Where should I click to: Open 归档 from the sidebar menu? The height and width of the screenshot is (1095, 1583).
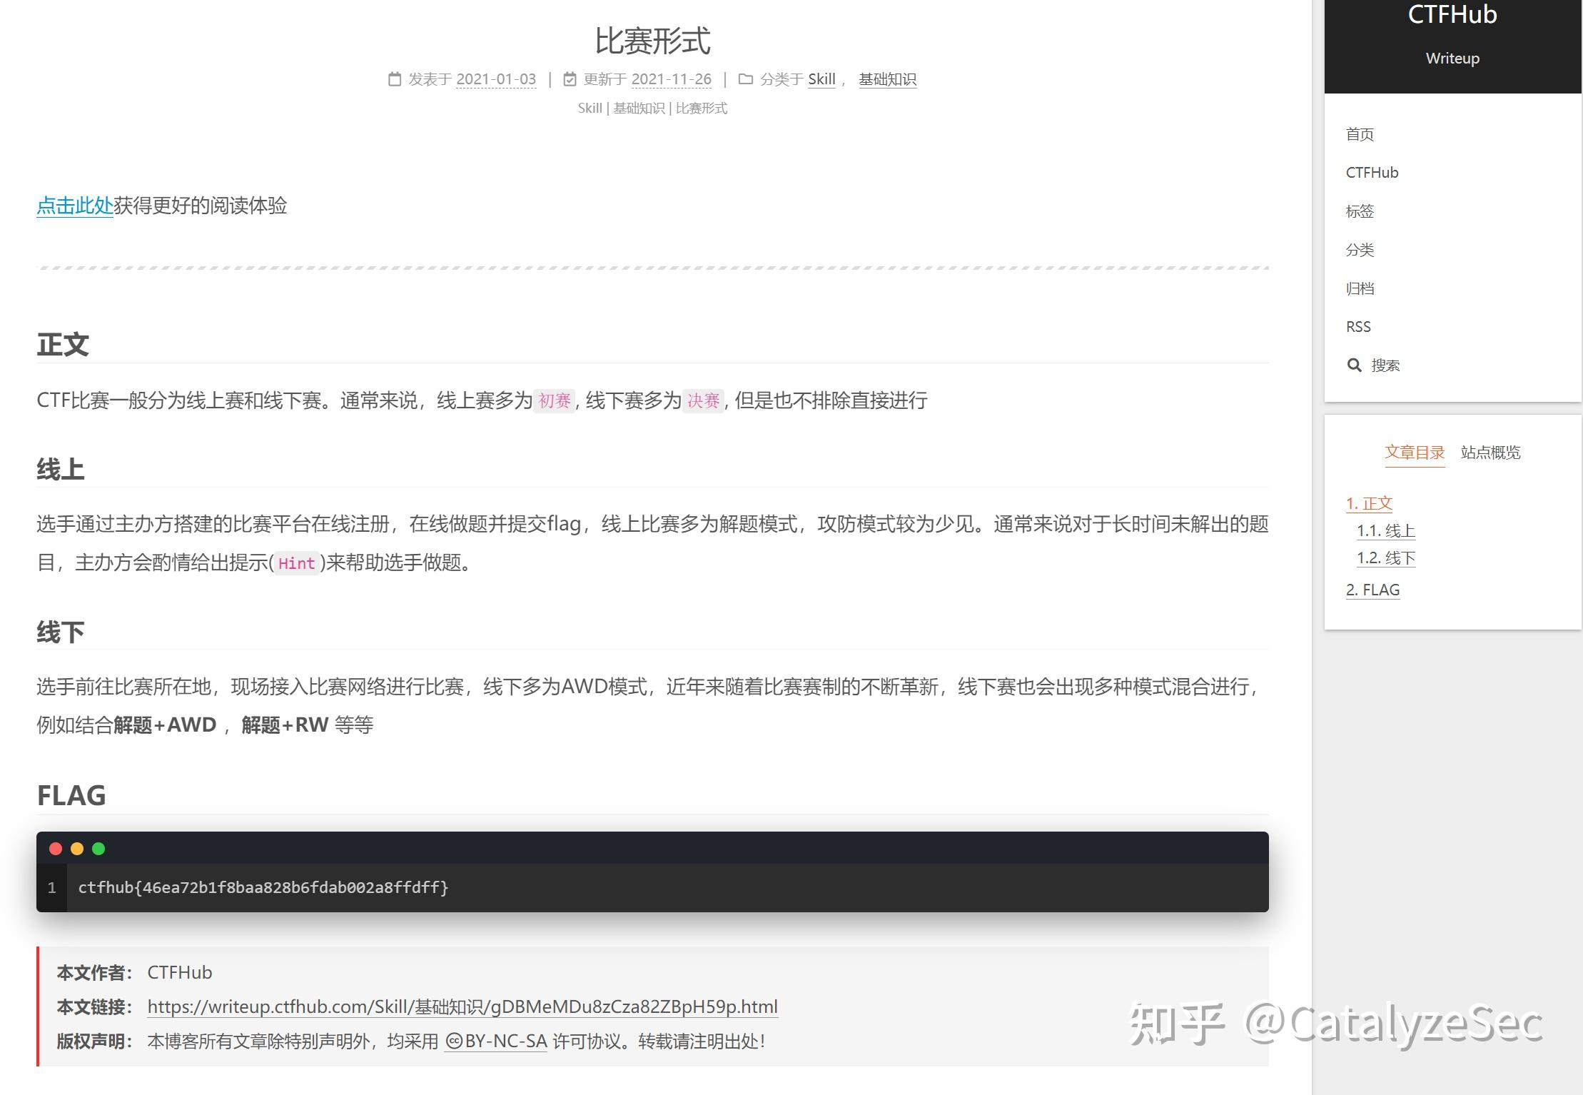(1358, 288)
